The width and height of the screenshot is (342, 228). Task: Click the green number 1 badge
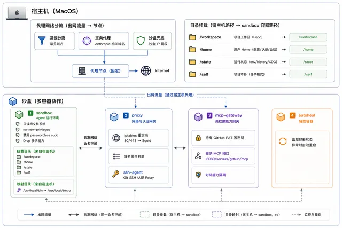click(x=30, y=113)
